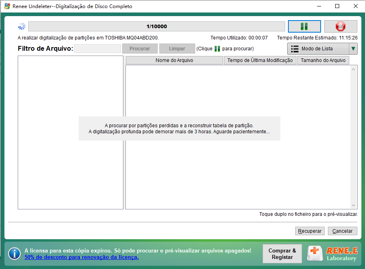Click the file list scrollbar up arrow

[353, 69]
